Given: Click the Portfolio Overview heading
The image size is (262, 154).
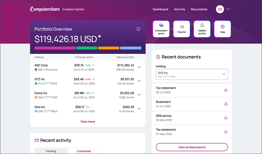Looking at the screenshot, I should coord(53,29).
